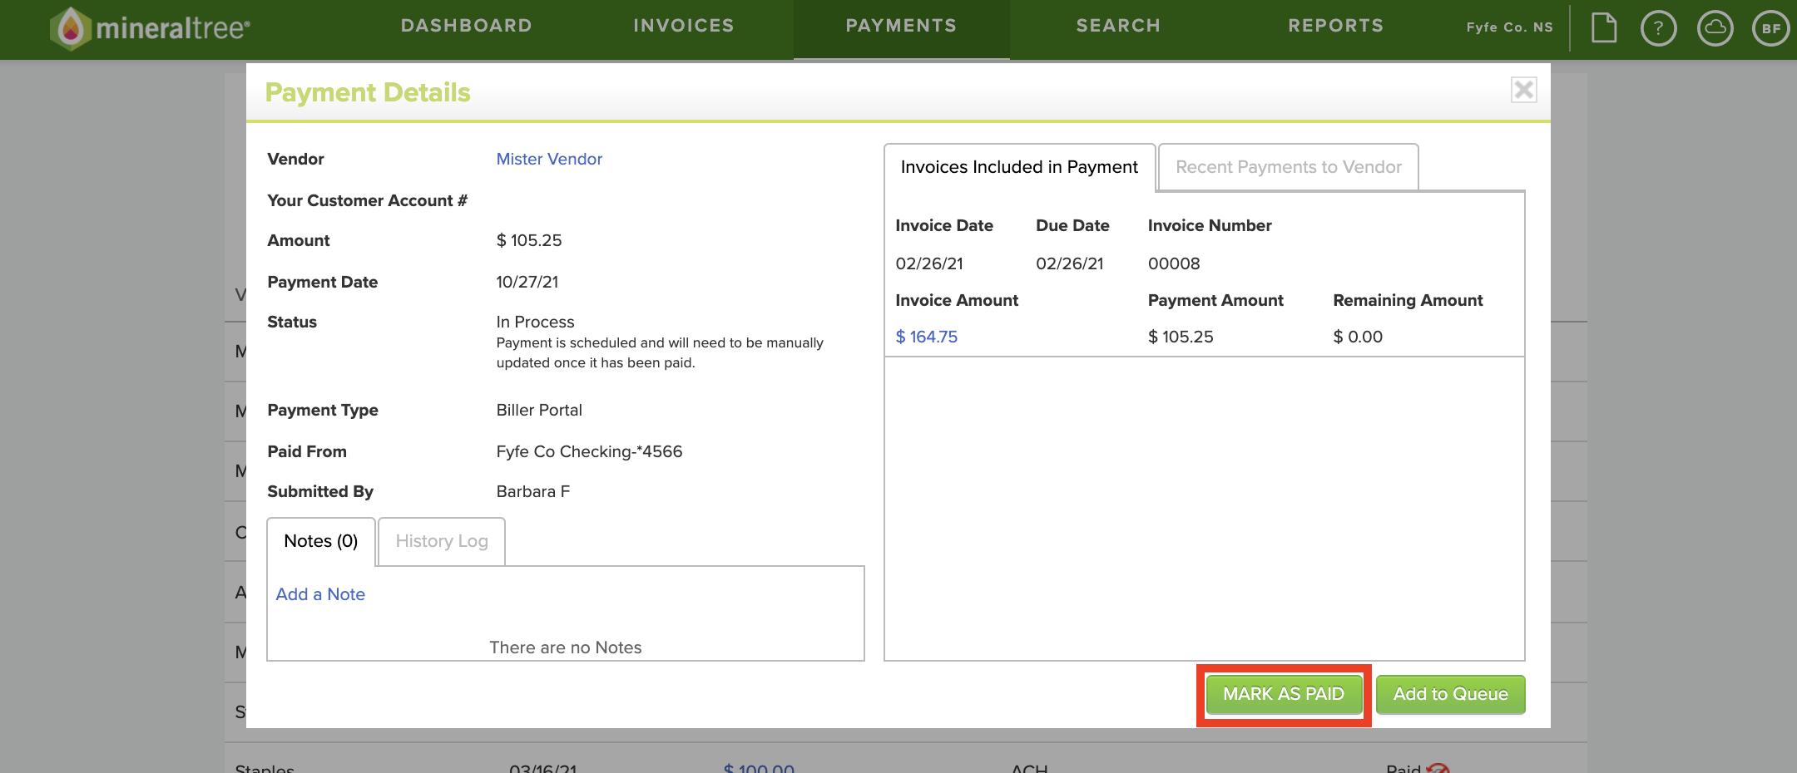Click the Remaining Amount $ 0.00 value

coord(1358,337)
